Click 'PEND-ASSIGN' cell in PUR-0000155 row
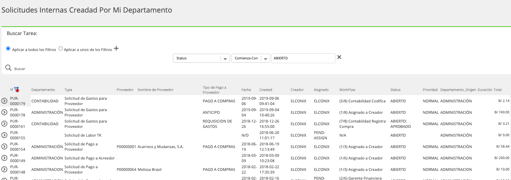 tap(321, 135)
